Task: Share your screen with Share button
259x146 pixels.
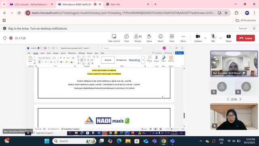Action: 229,38
